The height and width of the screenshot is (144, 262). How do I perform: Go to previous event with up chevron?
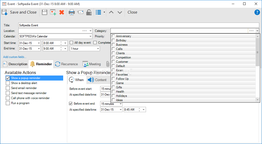pyautogui.click(x=111, y=12)
